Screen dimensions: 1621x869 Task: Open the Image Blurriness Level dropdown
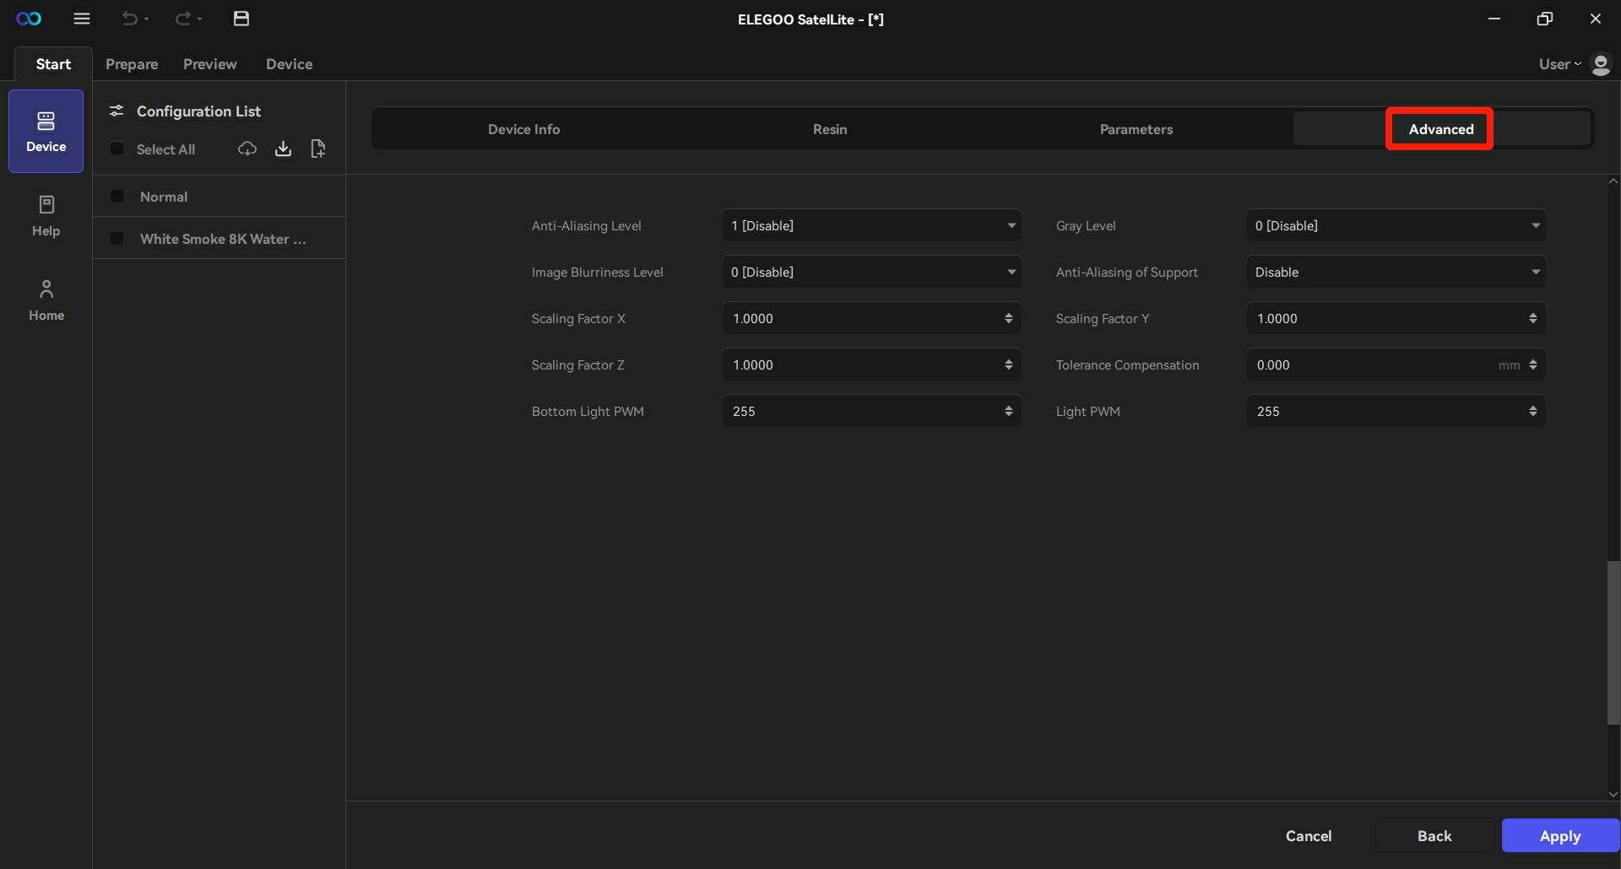pos(871,272)
